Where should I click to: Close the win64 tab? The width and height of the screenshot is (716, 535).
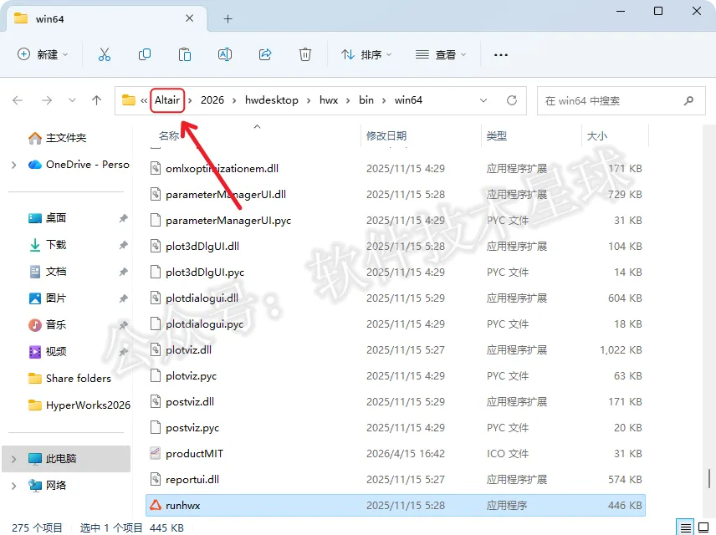190,18
